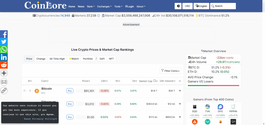The image size is (265, 125).
Task: Expand the Exchanges dropdown menu
Action: point(105,6)
